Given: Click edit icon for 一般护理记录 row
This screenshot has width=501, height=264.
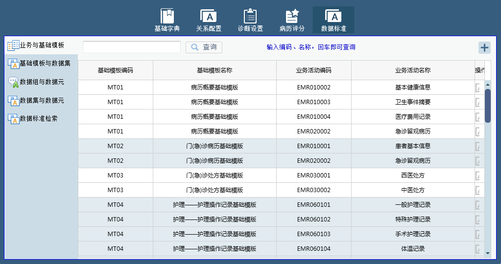Looking at the screenshot, I should coord(478,205).
